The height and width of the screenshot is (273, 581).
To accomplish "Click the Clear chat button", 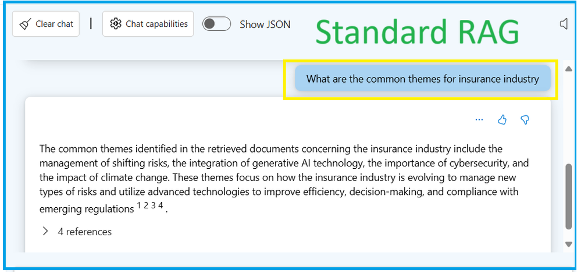I will coord(45,24).
